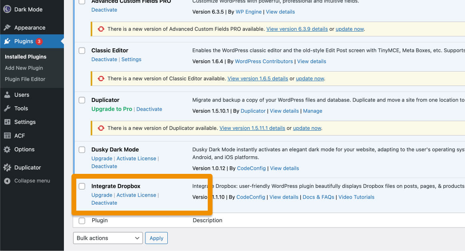465x251 pixels.
Task: Open the WP Engine author link
Action: [x=248, y=12]
